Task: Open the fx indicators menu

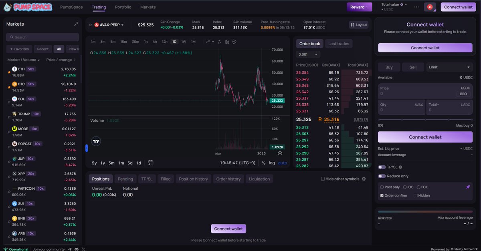Action: 220,42
